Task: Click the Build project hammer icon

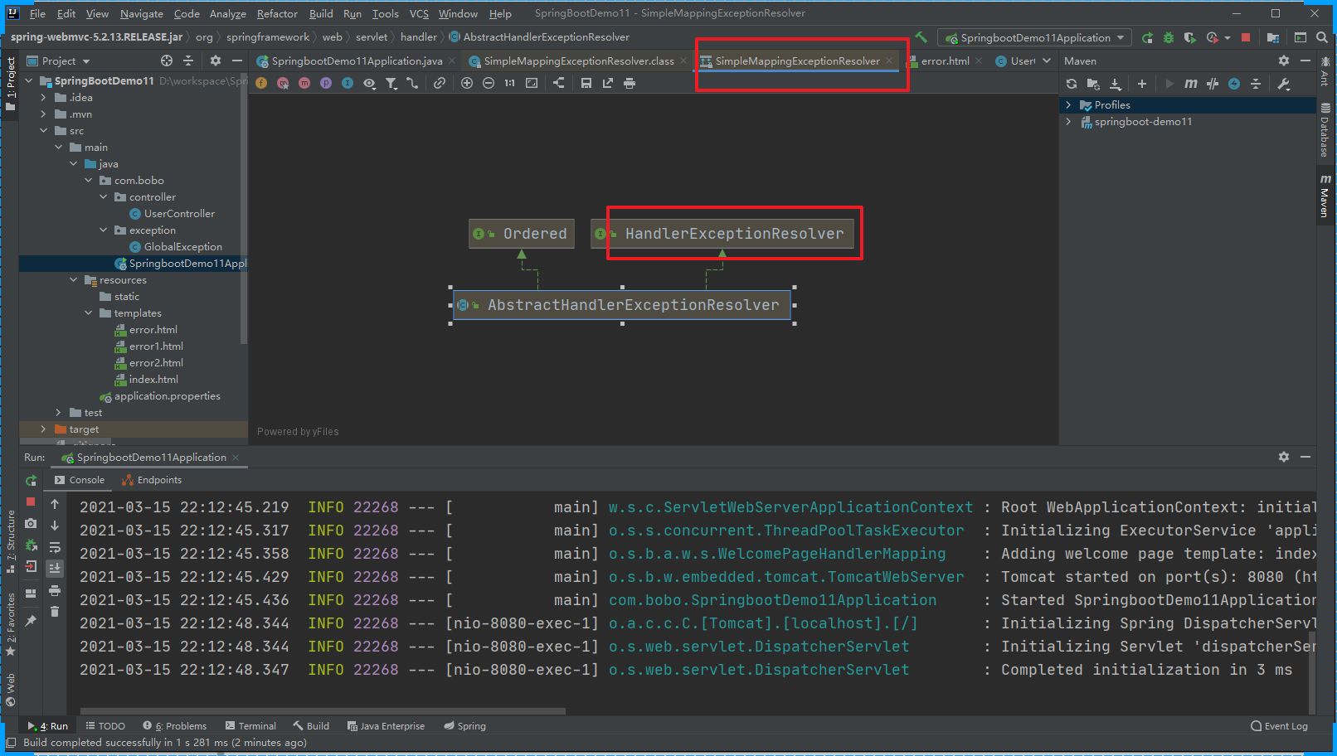Action: pyautogui.click(x=921, y=37)
